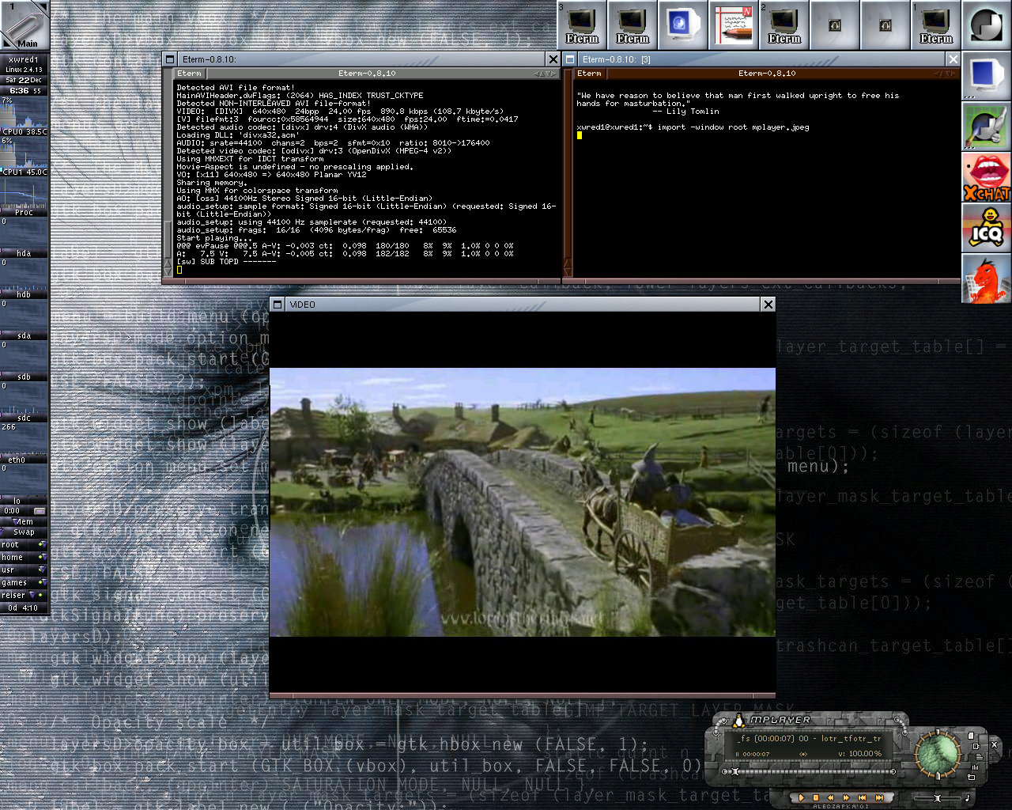Click the right Eterm scrollbar down arrow

[x=568, y=271]
